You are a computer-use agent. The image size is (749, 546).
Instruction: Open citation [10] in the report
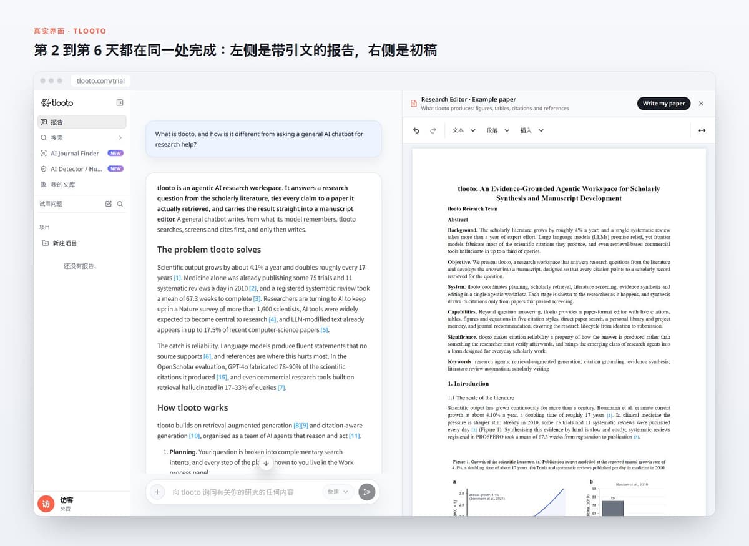[195, 436]
